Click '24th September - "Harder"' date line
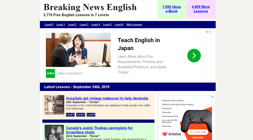The height and width of the screenshot is (140, 253). pos(83,102)
